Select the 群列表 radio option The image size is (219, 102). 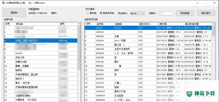coord(92,13)
